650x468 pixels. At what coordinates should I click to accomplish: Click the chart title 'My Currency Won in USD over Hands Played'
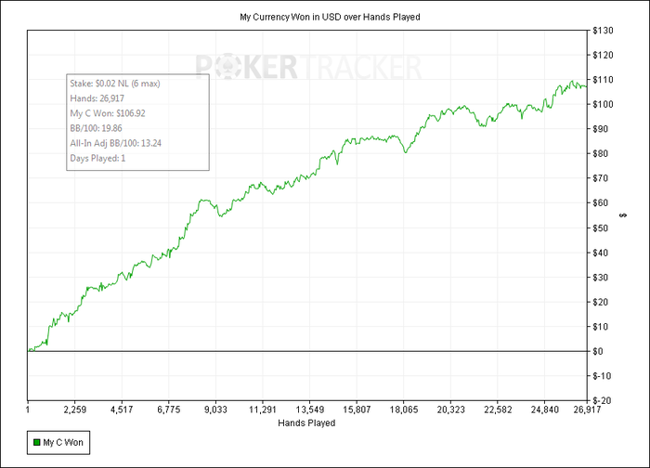point(330,17)
